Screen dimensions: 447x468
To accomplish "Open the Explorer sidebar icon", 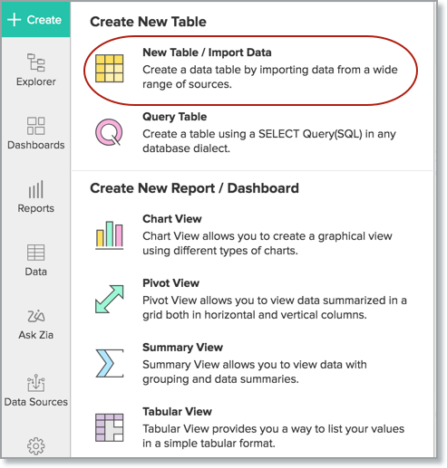I will pyautogui.click(x=35, y=62).
